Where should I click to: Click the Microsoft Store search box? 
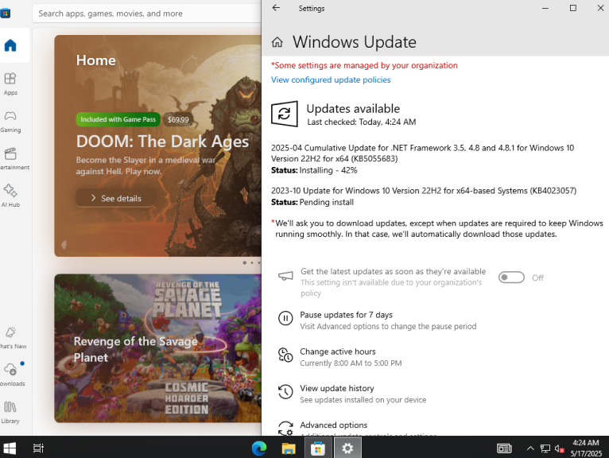click(148, 14)
